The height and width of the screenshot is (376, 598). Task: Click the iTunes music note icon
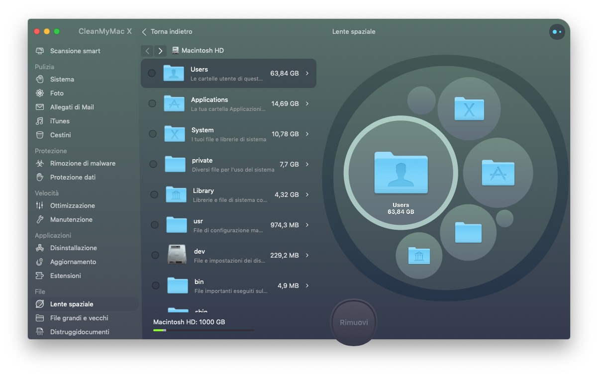point(40,121)
